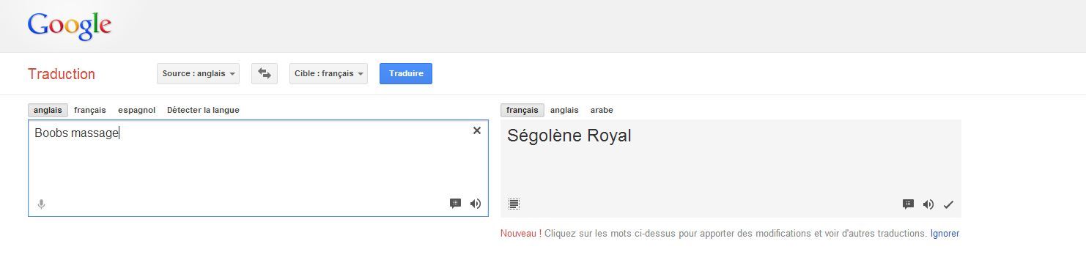1086x274 pixels.
Task: Open the Cible : français dropdown
Action: [328, 73]
